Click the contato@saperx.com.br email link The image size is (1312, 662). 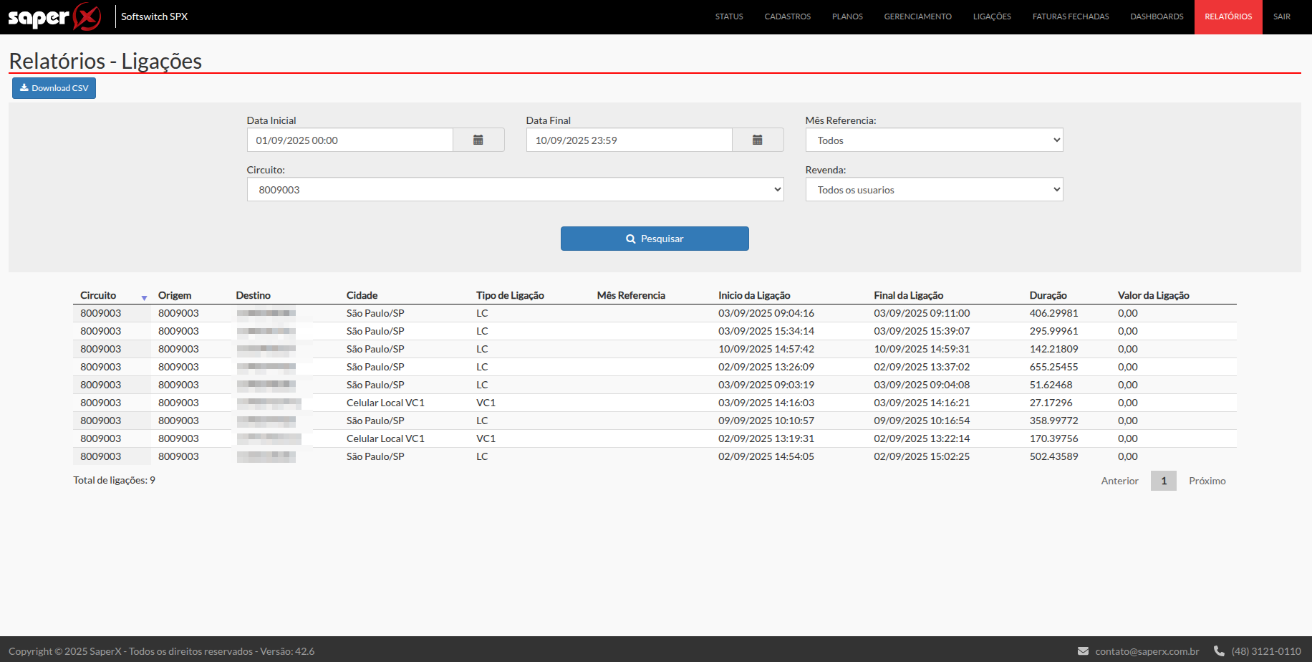1147,651
